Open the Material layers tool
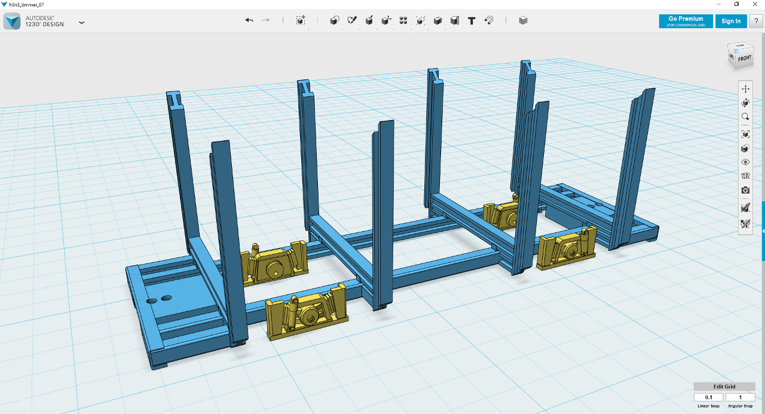The image size is (765, 414). tap(524, 20)
